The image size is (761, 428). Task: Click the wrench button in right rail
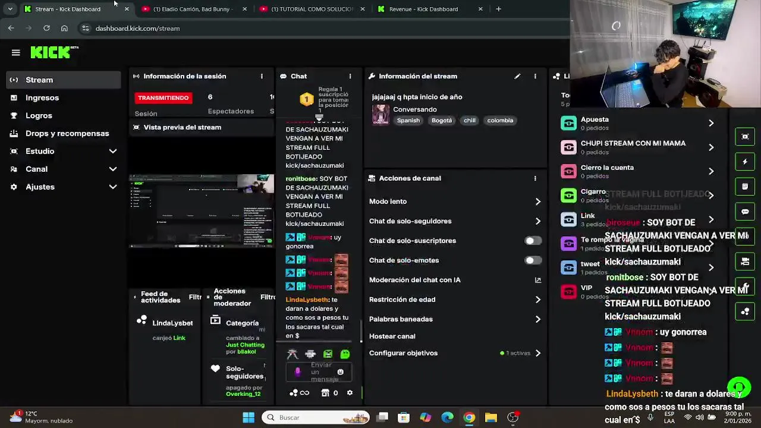745,286
